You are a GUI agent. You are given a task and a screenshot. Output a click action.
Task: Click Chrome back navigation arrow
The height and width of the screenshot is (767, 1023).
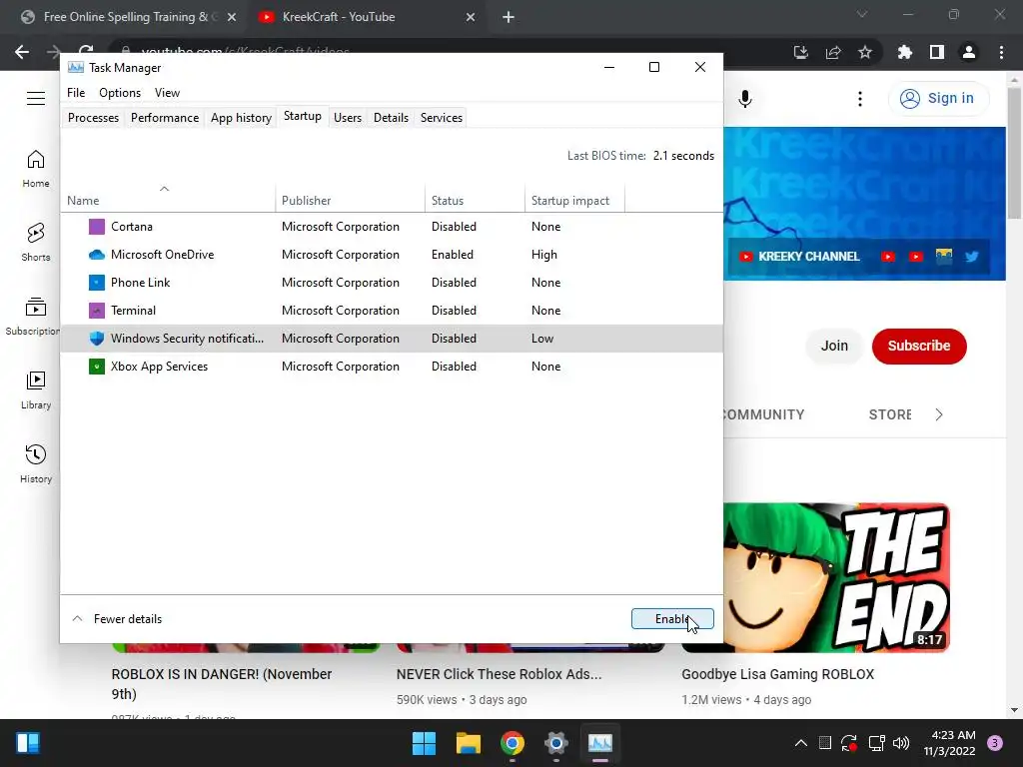[x=22, y=52]
